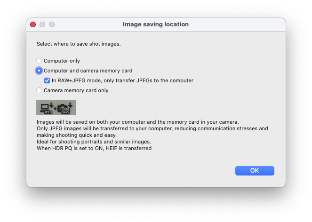Select Computer and camera memory card radio
The height and width of the screenshot is (222, 312).
39,71
